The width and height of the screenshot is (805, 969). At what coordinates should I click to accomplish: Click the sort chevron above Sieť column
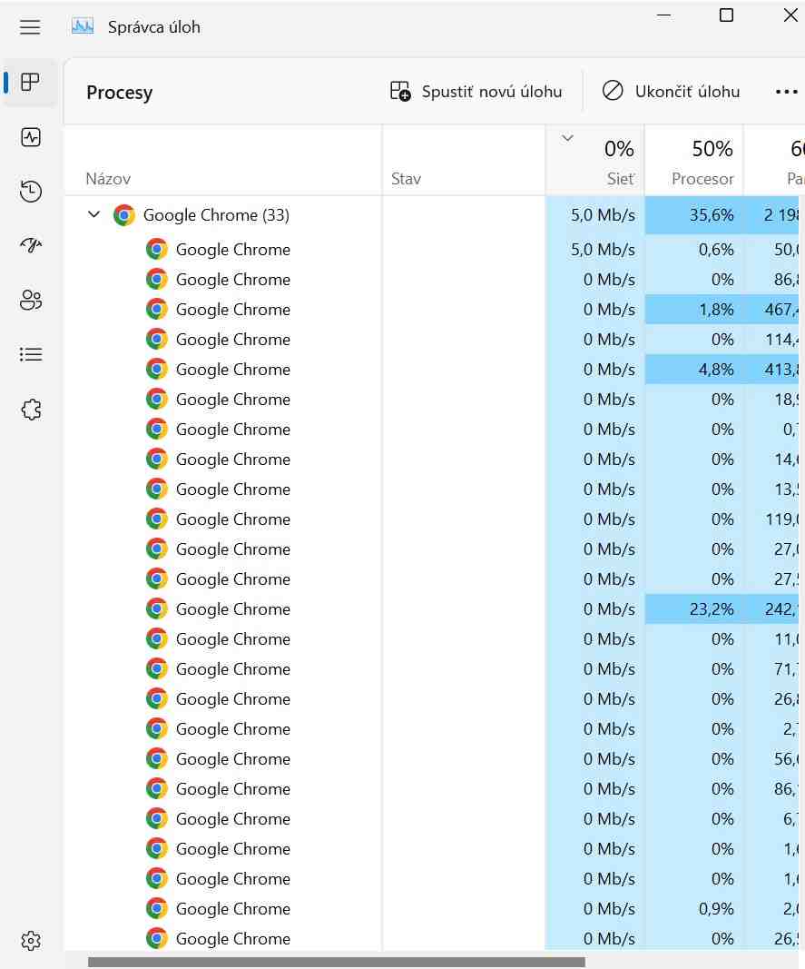567,138
